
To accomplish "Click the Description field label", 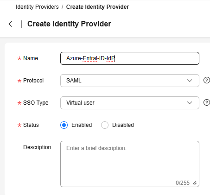I will coord(37,147).
